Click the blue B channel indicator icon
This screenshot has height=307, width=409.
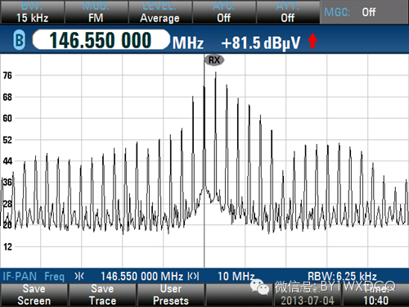pos(19,40)
